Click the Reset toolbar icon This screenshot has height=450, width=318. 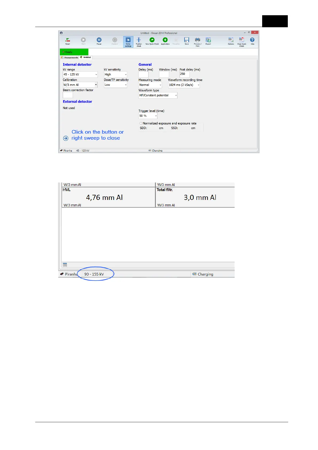tap(68, 40)
